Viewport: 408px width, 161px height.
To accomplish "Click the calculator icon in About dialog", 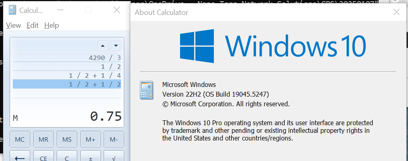I will pyautogui.click(x=147, y=90).
